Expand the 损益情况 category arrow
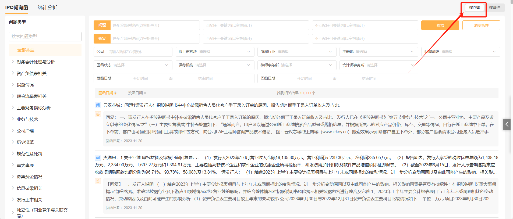 click(x=13, y=84)
